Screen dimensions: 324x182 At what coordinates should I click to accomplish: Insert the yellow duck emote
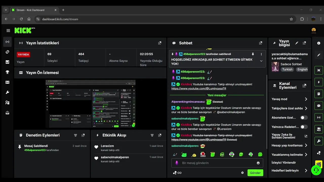click(x=194, y=154)
